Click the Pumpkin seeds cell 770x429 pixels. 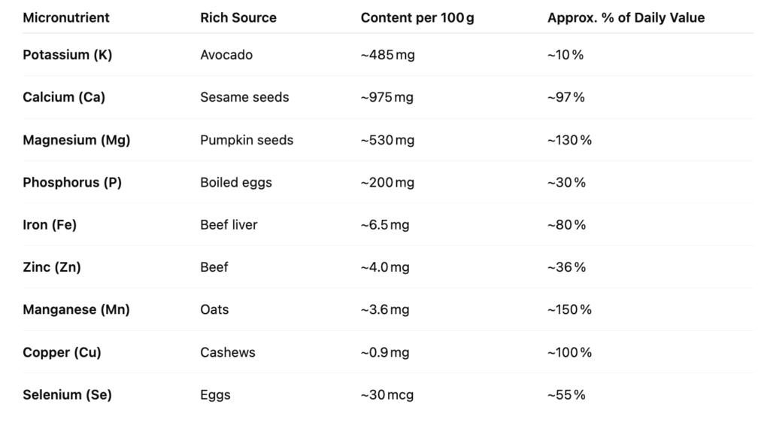click(x=247, y=140)
